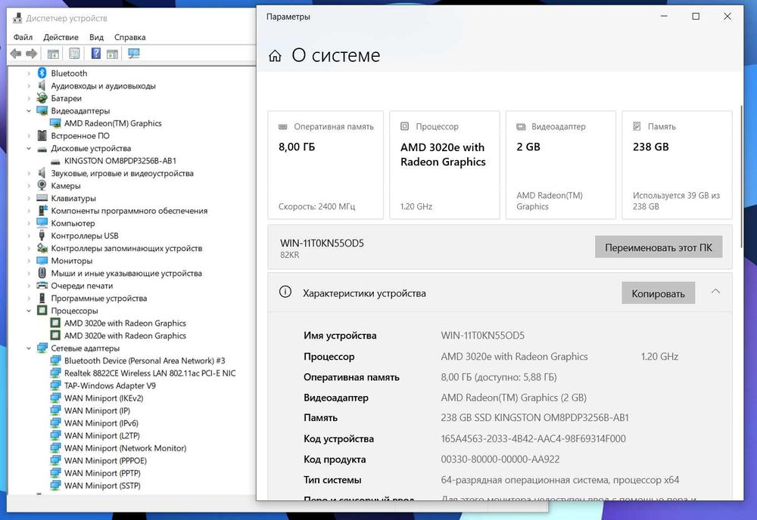Click the Bluetooth category icon
Image resolution: width=757 pixels, height=520 pixels.
pos(42,73)
